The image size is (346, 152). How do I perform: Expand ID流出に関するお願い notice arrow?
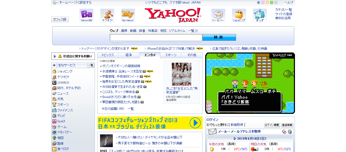pos(55,56)
